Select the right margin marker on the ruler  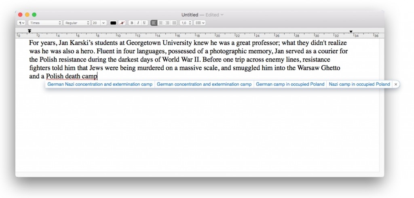point(351,32)
